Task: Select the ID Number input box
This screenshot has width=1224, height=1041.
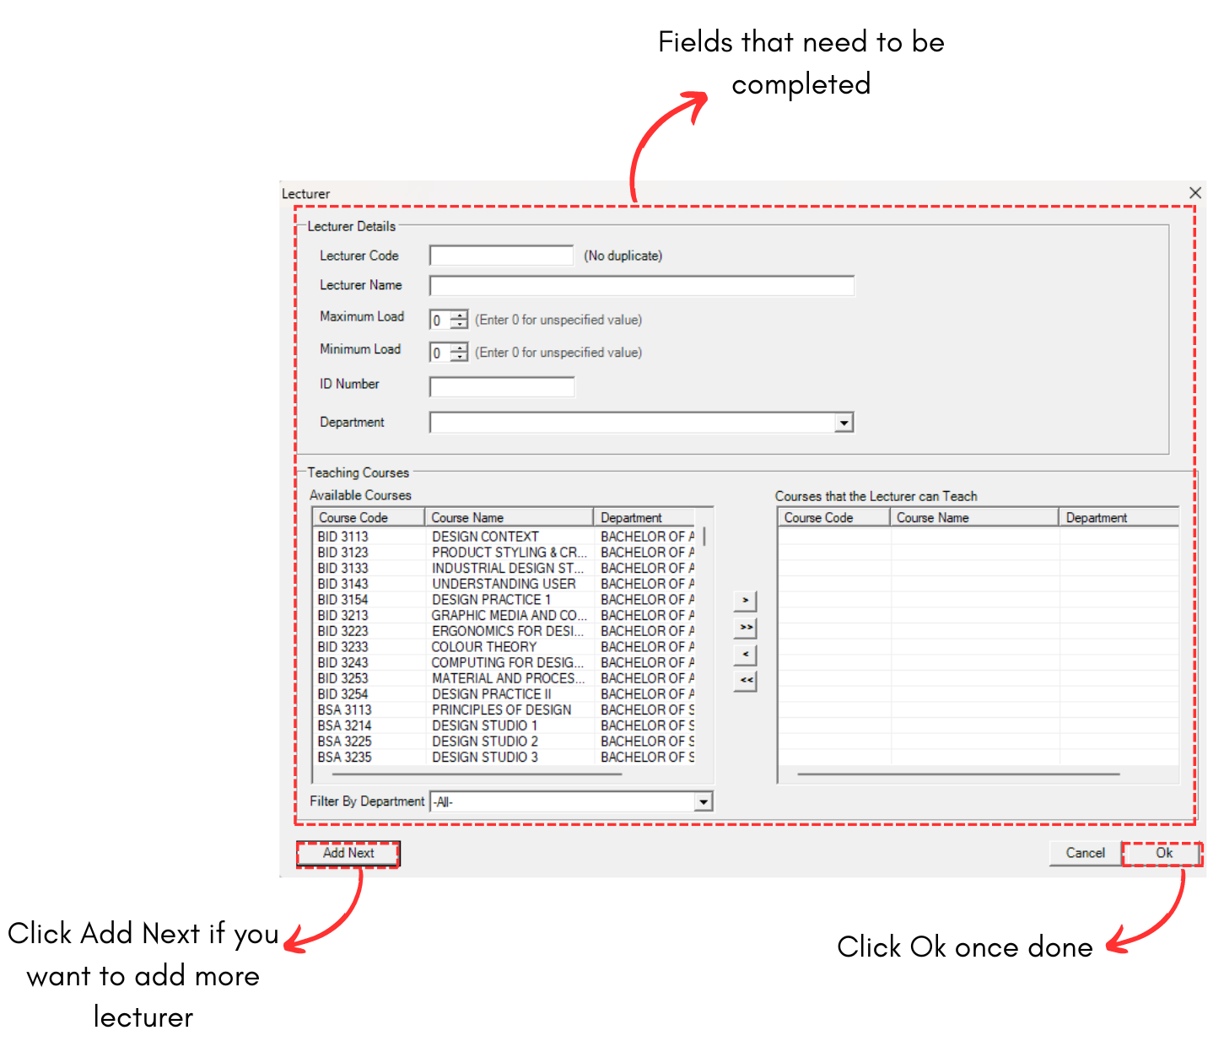Action: click(501, 387)
